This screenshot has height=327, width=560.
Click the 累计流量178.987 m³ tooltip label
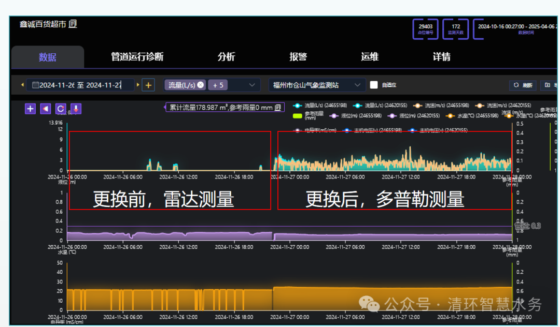[223, 107]
